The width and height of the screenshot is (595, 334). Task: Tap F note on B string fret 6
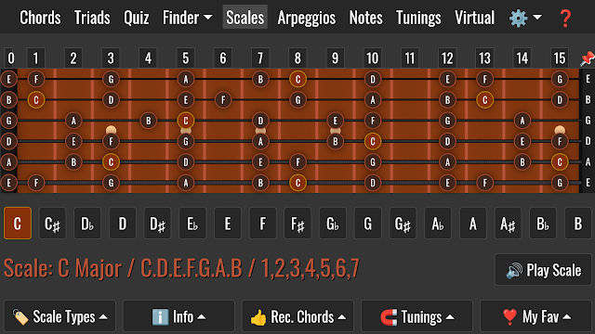coord(223,100)
